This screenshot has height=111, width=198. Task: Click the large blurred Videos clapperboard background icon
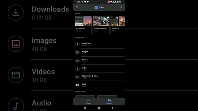[16, 75]
